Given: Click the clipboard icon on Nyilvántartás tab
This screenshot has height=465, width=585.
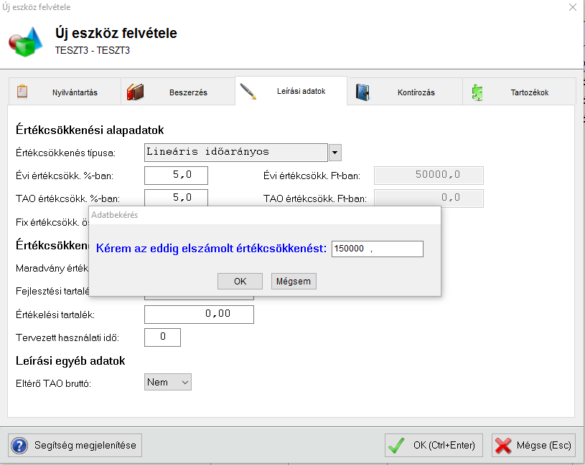Looking at the screenshot, I should [22, 92].
